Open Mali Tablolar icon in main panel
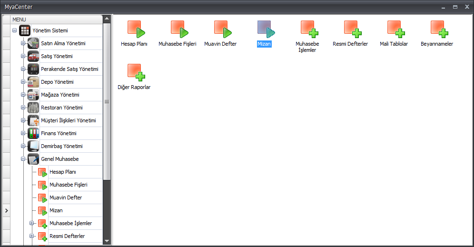Viewport: 474px width, 247px height. [x=396, y=29]
